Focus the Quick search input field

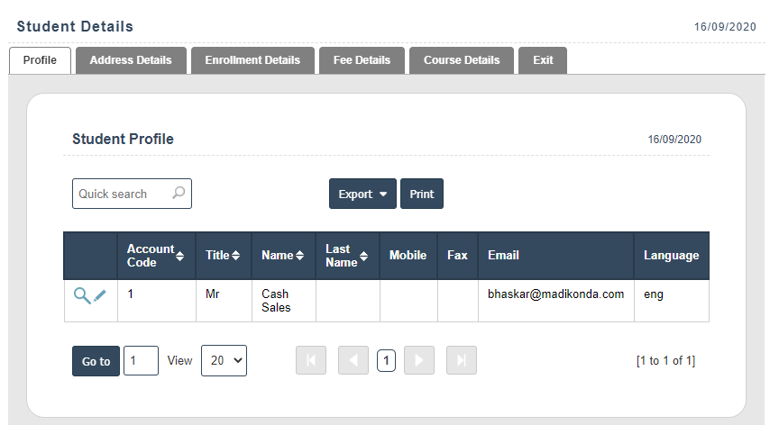(122, 194)
